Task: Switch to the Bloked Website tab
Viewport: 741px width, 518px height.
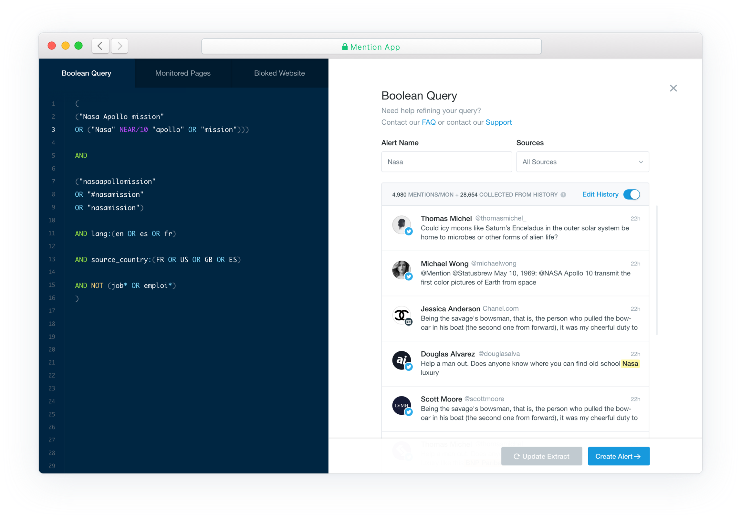Action: click(x=279, y=73)
